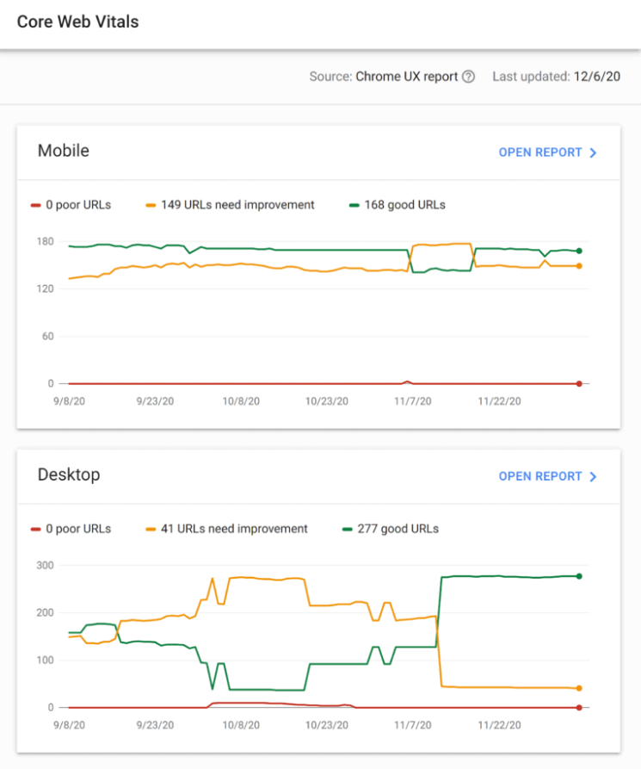The image size is (641, 769).
Task: Click green endpoint dot on Desktop chart
Action: (x=579, y=576)
